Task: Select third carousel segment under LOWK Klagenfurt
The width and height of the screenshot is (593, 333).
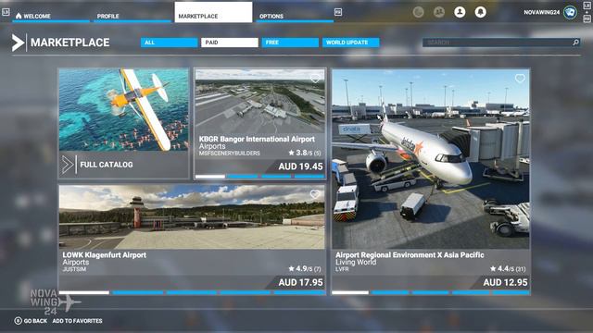Action: point(192,292)
